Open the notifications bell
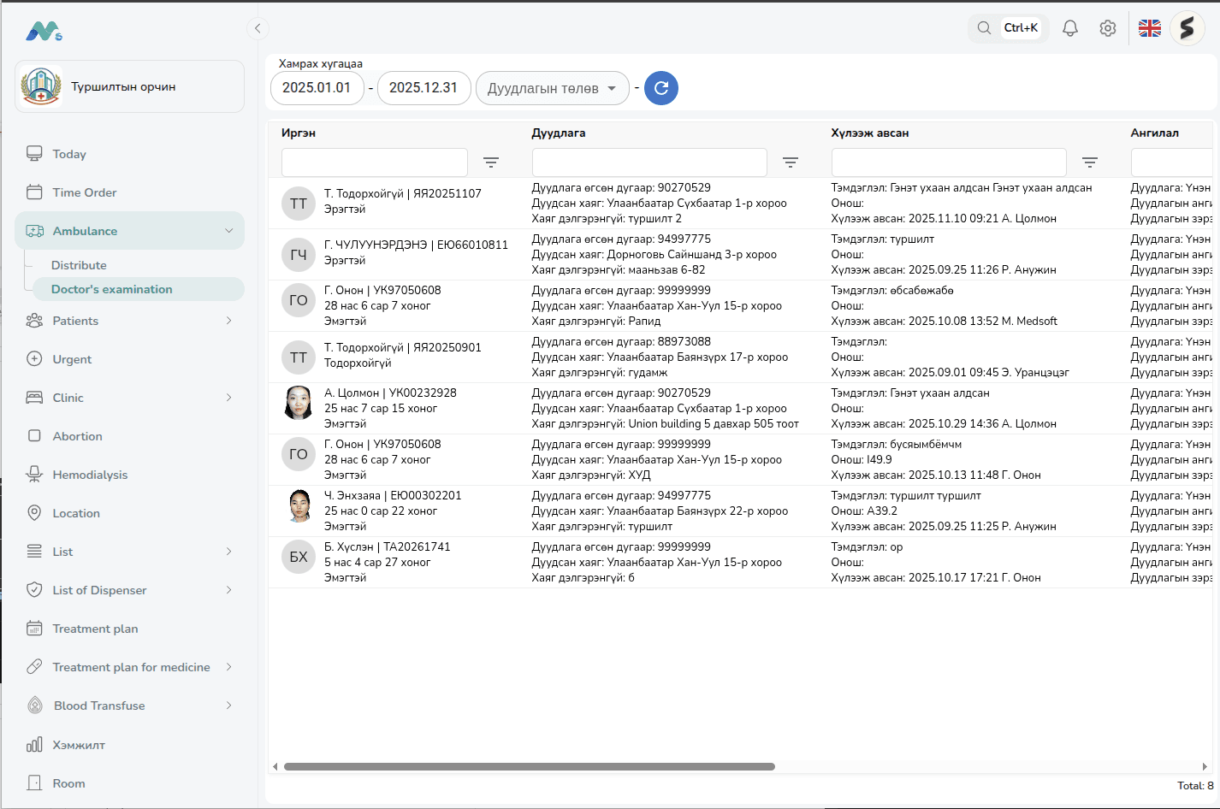The height and width of the screenshot is (809, 1220). [x=1069, y=27]
